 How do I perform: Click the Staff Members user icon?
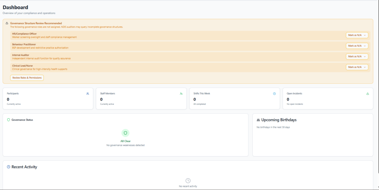click(181, 94)
